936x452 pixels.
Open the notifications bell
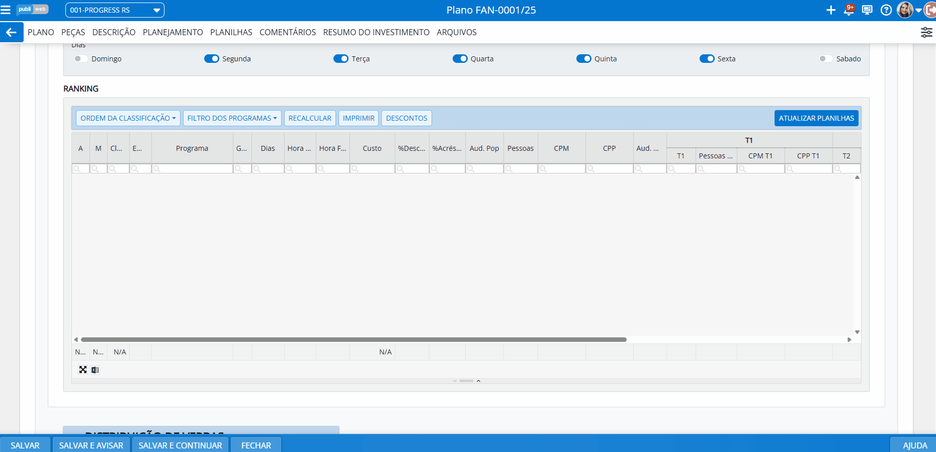[849, 10]
